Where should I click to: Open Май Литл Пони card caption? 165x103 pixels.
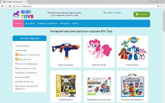(x=99, y=65)
